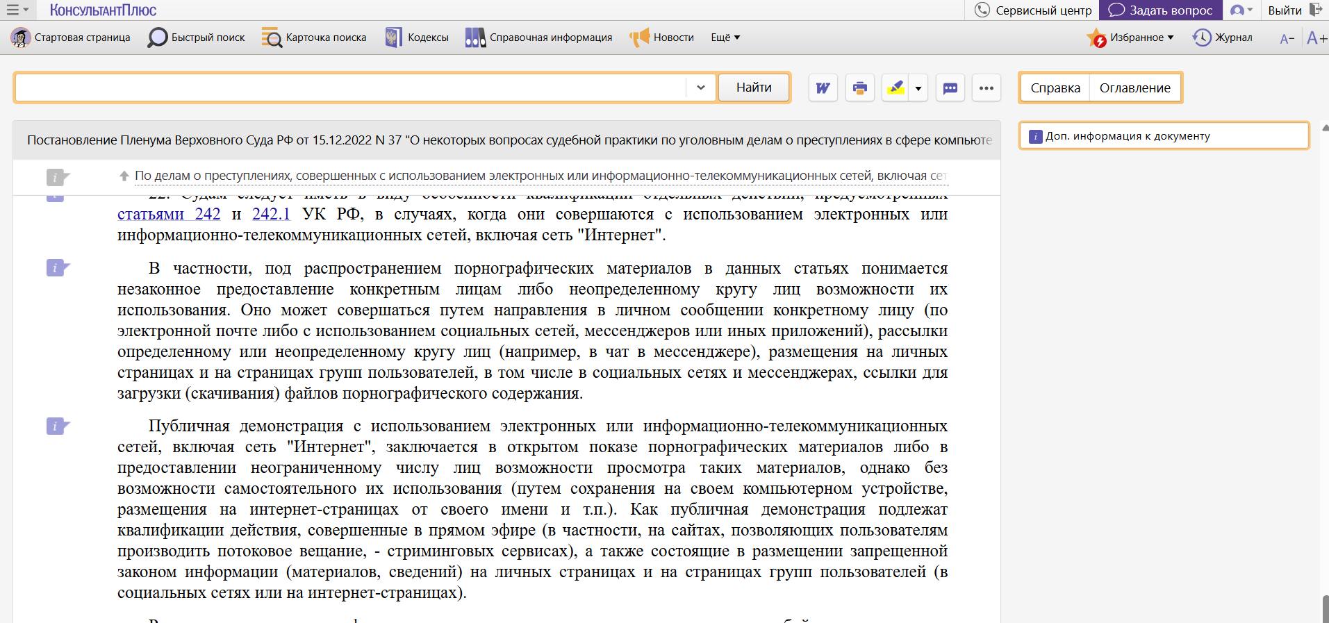The width and height of the screenshot is (1329, 623).
Task: Expand the Ещё dropdown menu
Action: coord(725,38)
